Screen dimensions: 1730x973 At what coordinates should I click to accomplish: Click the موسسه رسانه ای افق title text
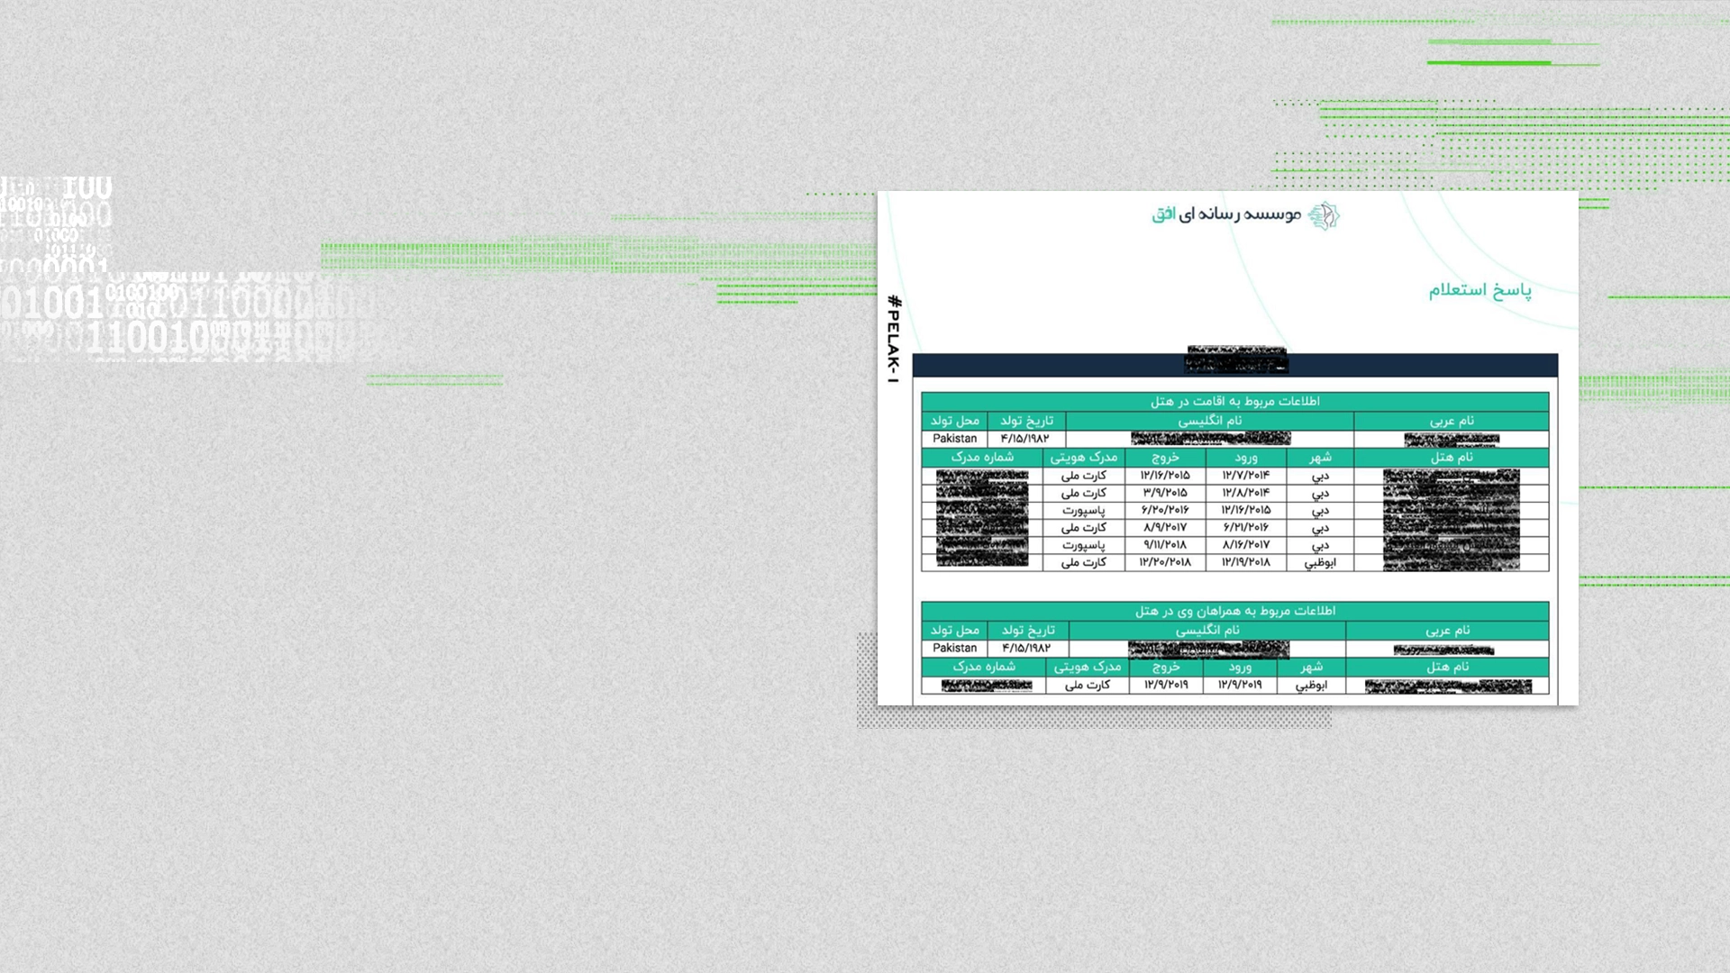pos(1226,214)
